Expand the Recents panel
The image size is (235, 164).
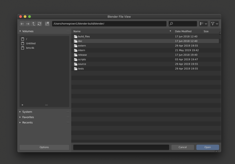point(20,123)
